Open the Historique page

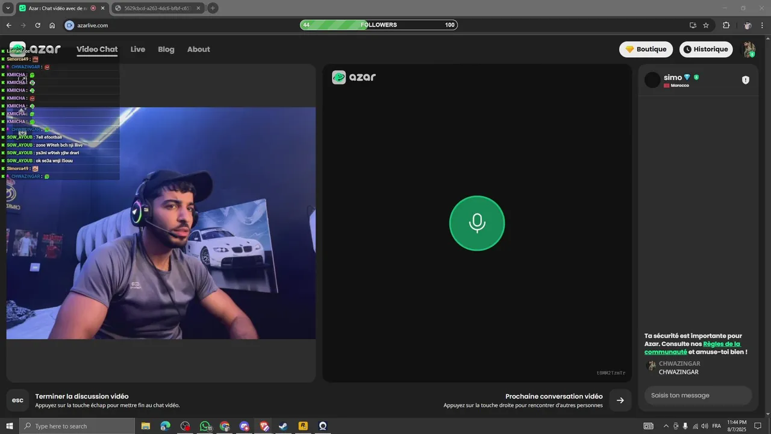click(706, 49)
